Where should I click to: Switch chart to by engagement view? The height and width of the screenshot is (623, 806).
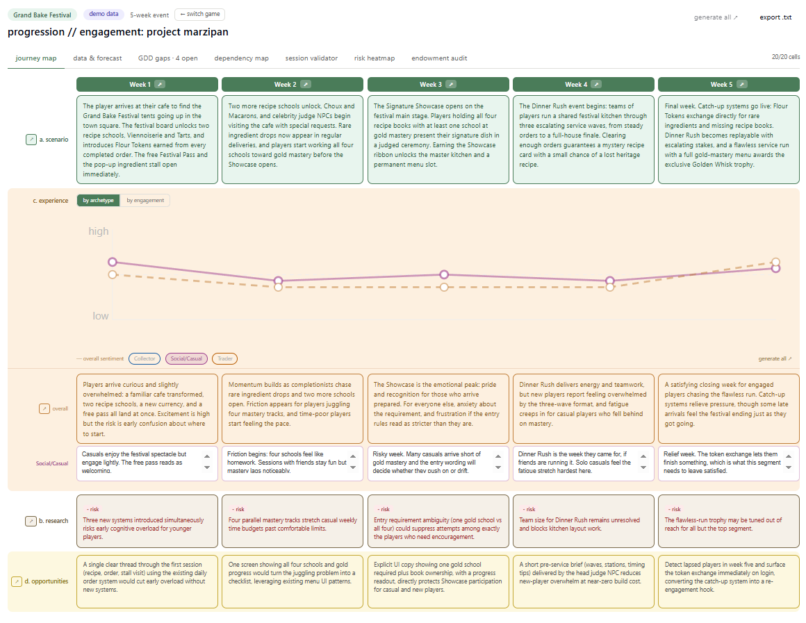145,201
